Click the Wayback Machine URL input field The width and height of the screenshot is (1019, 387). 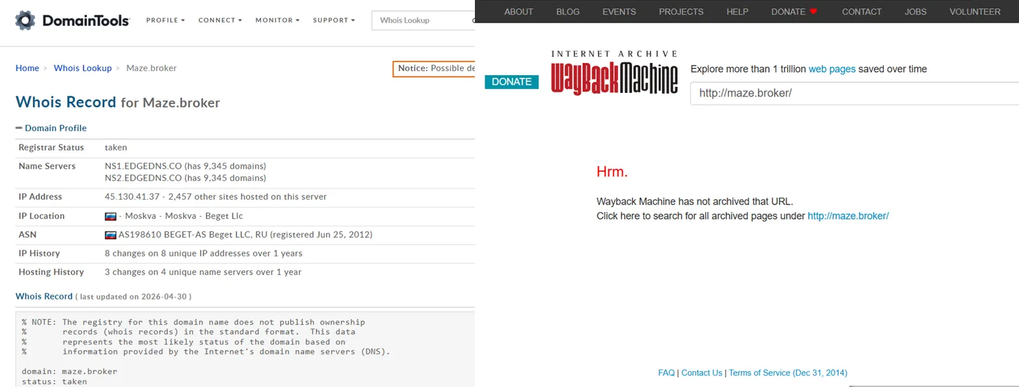(855, 93)
